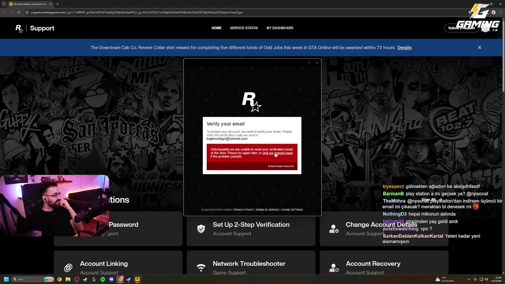Open Discord from the taskbar
The width and height of the screenshot is (505, 284).
pos(111,279)
